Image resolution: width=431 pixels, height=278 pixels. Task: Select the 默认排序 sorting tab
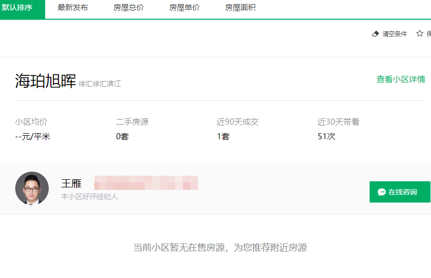click(x=21, y=8)
